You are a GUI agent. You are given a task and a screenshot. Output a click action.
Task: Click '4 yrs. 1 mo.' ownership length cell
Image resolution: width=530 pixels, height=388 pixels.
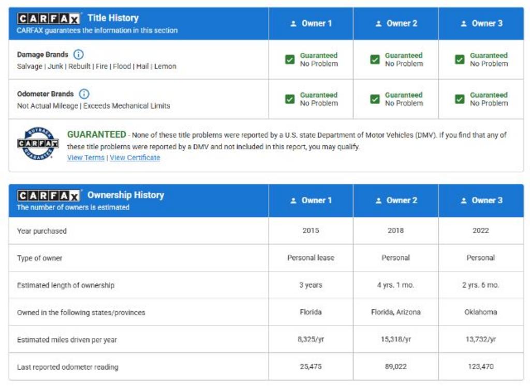(396, 285)
